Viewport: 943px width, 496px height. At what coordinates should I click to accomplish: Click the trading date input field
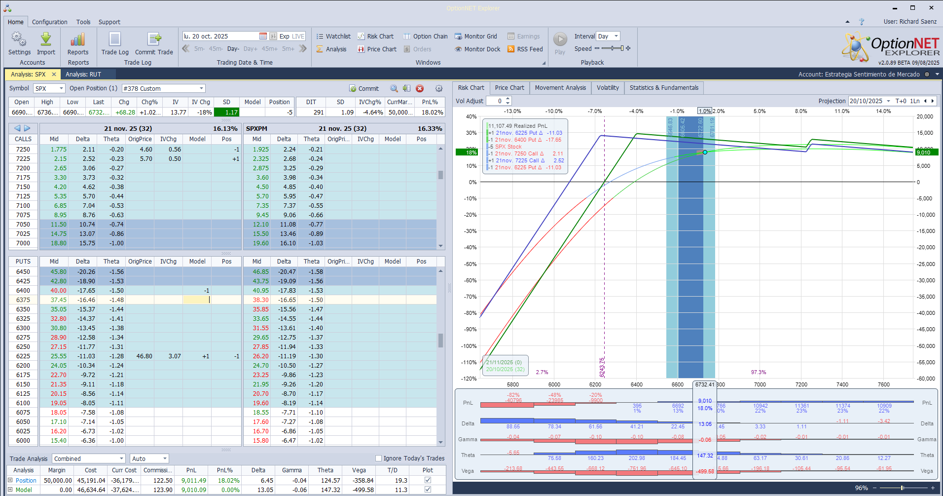tap(220, 36)
